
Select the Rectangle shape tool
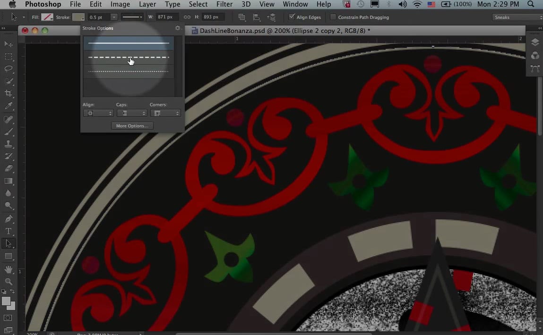pyautogui.click(x=9, y=256)
